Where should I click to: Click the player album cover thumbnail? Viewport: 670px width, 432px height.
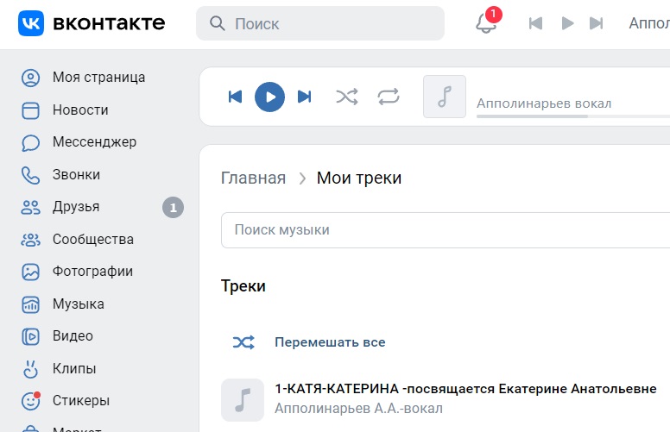pos(445,97)
